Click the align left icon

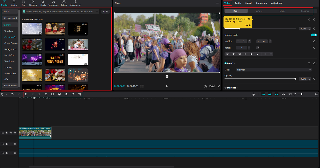(228, 54)
